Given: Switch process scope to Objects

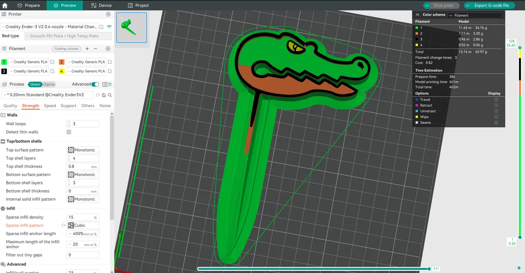Looking at the screenshot, I should [x=49, y=84].
